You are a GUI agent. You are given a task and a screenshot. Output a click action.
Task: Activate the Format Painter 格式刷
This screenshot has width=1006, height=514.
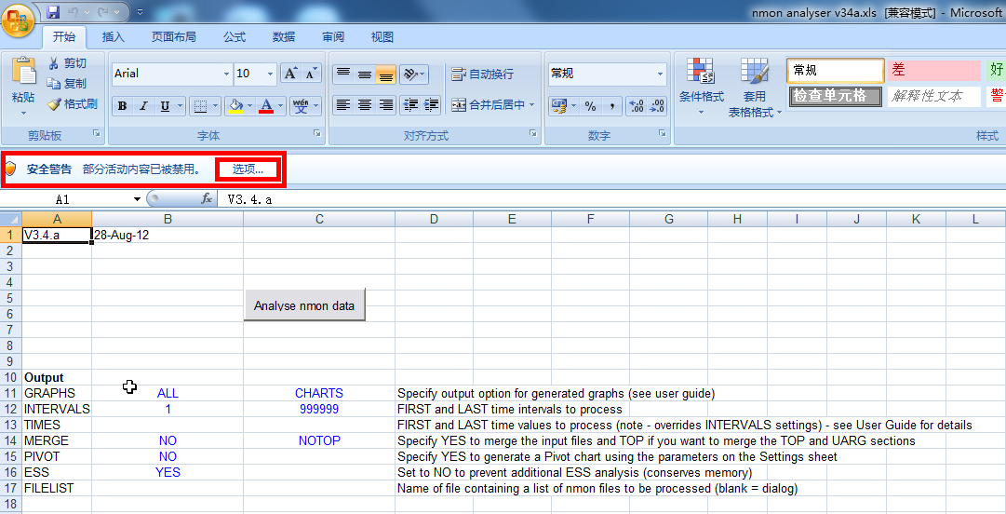tap(73, 104)
